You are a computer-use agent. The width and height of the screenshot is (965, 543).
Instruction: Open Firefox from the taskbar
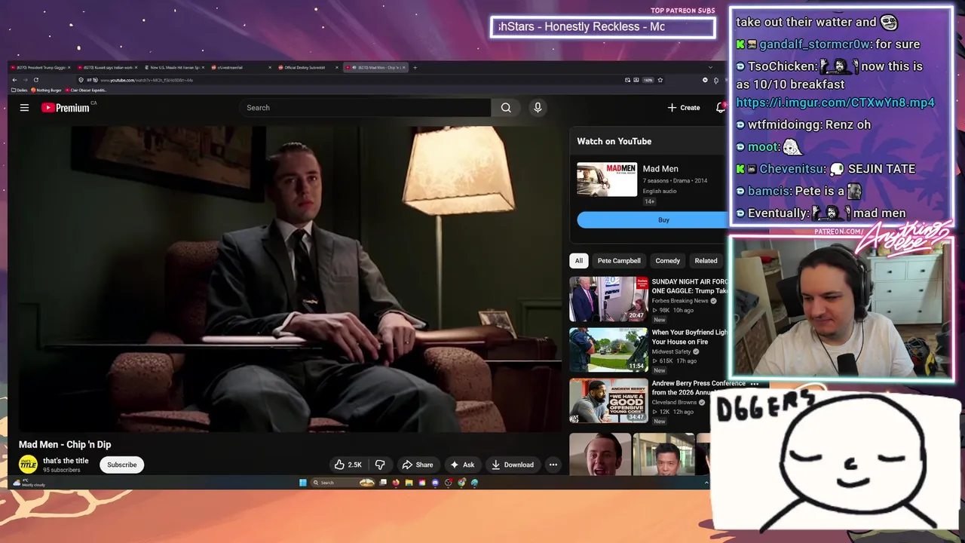pyautogui.click(x=396, y=483)
